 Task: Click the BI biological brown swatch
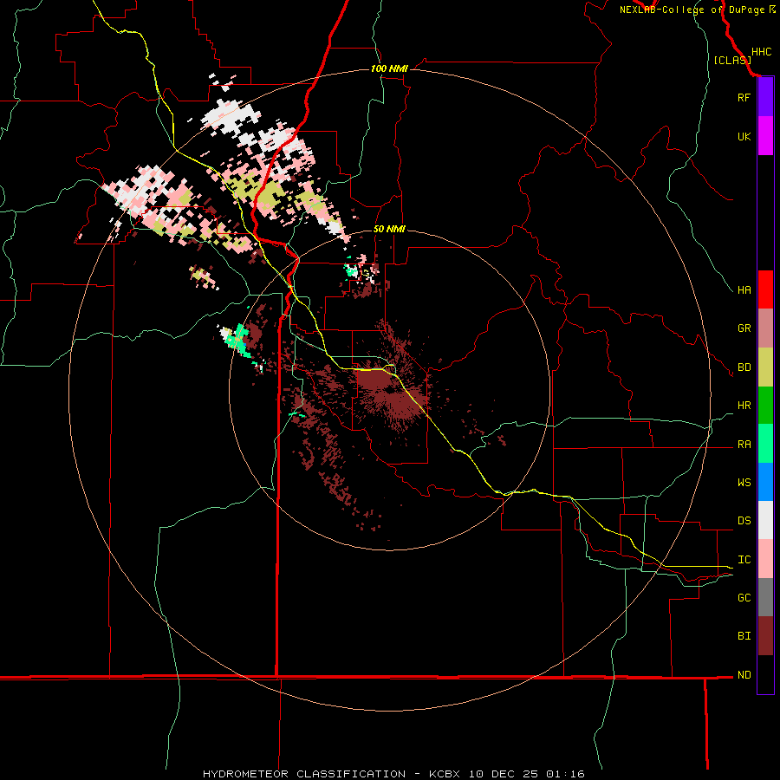[x=765, y=636]
